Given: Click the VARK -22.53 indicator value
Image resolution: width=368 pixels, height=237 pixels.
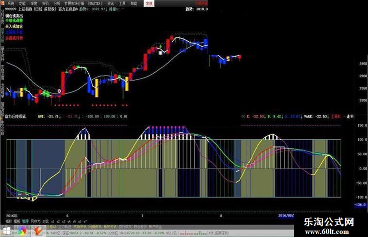Looking at the screenshot, I should click(x=317, y=116).
